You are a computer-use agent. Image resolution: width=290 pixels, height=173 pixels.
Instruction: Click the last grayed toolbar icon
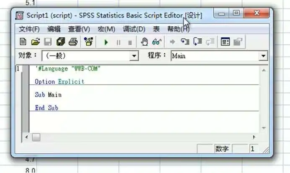tap(238, 42)
